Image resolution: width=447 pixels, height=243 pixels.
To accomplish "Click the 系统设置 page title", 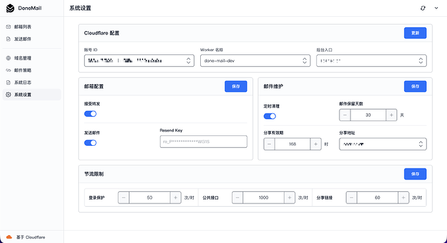I will tap(80, 8).
